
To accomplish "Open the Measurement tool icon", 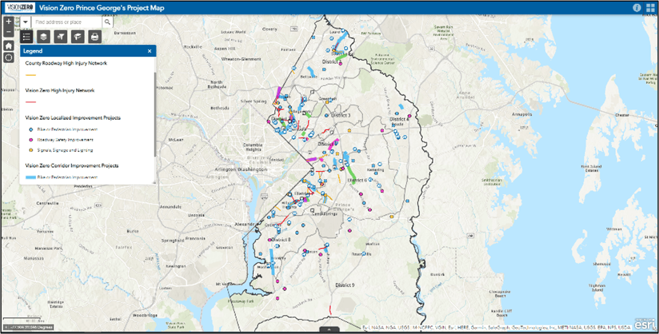I will pyautogui.click(x=77, y=36).
